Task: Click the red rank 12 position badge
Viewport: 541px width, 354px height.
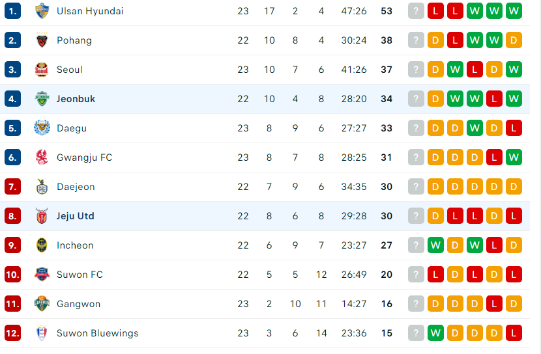Action: click(x=13, y=333)
